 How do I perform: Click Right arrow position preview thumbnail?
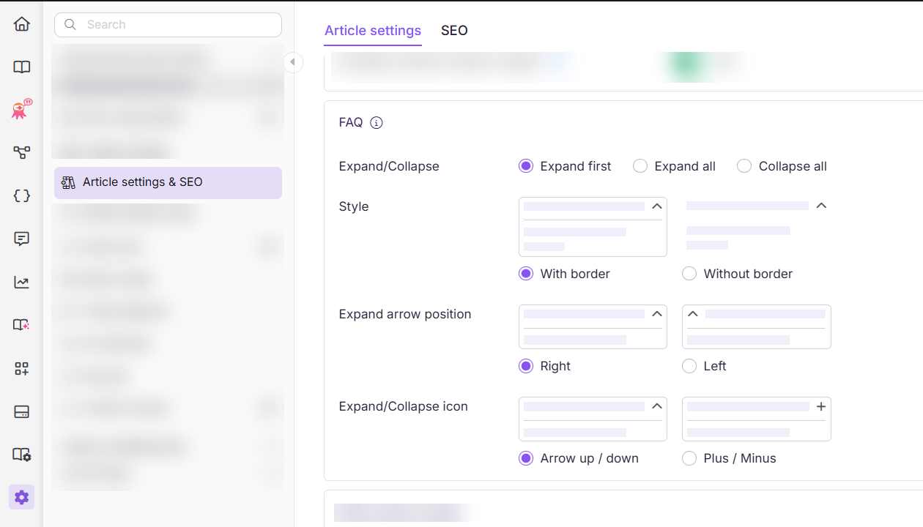(593, 327)
